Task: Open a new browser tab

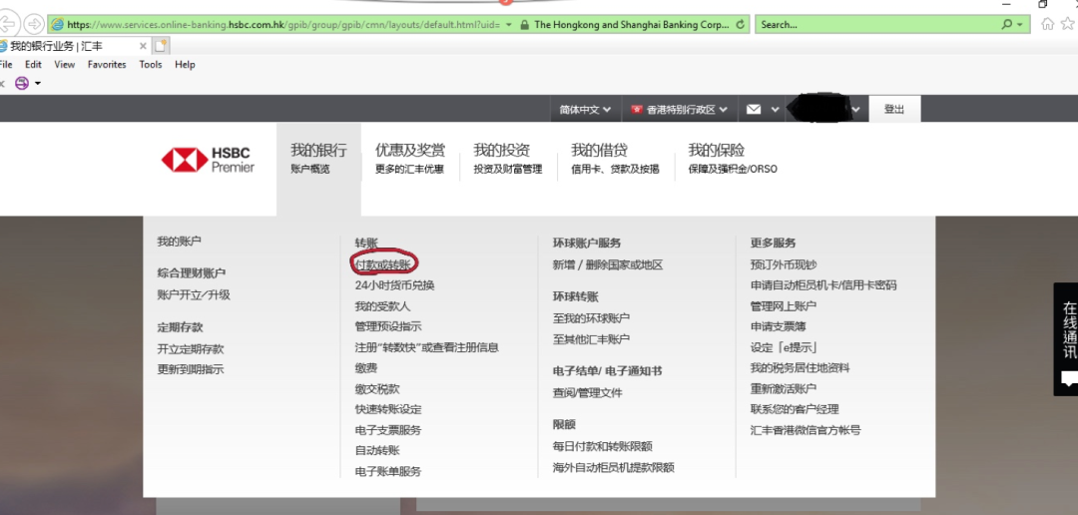Action: [x=161, y=46]
